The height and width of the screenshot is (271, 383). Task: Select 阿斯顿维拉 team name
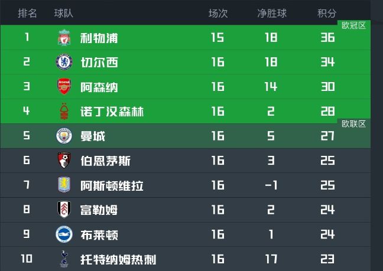pyautogui.click(x=112, y=185)
